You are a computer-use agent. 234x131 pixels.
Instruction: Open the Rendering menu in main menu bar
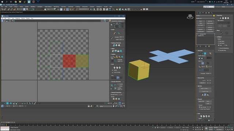tap(56, 7)
